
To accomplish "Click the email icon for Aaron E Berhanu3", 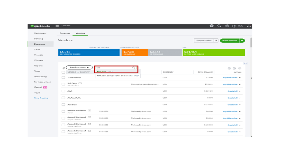I will pos(89,124).
